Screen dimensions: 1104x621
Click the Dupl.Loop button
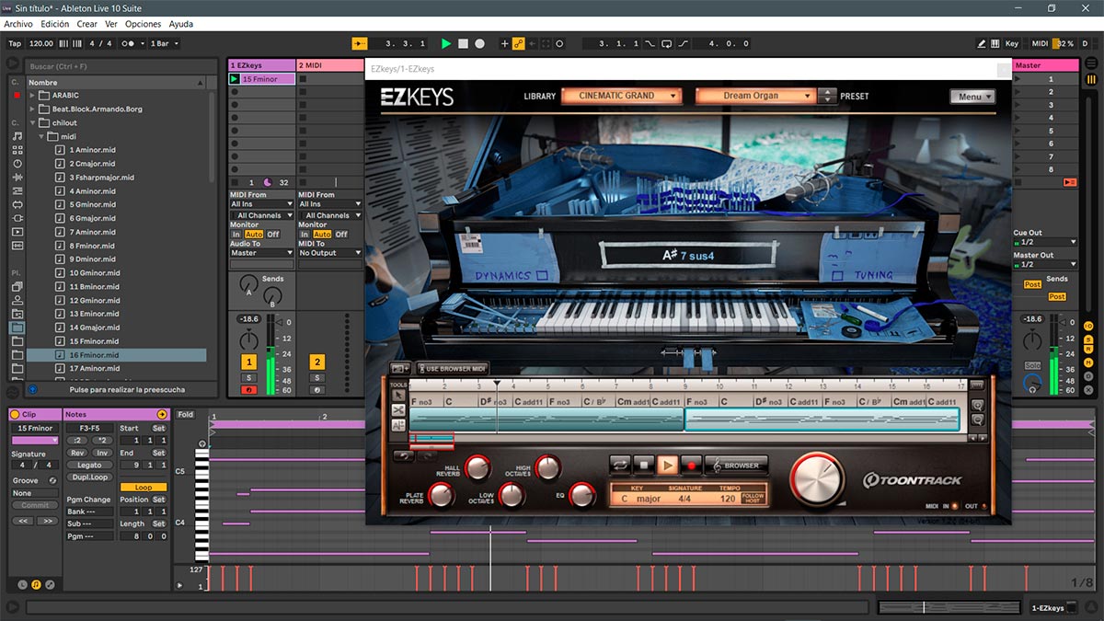pos(89,477)
